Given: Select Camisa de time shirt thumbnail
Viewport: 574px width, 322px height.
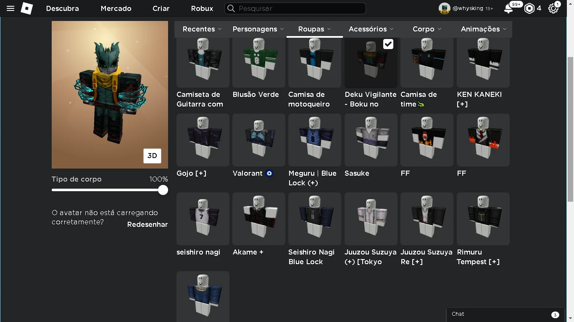Looking at the screenshot, I should (x=427, y=62).
